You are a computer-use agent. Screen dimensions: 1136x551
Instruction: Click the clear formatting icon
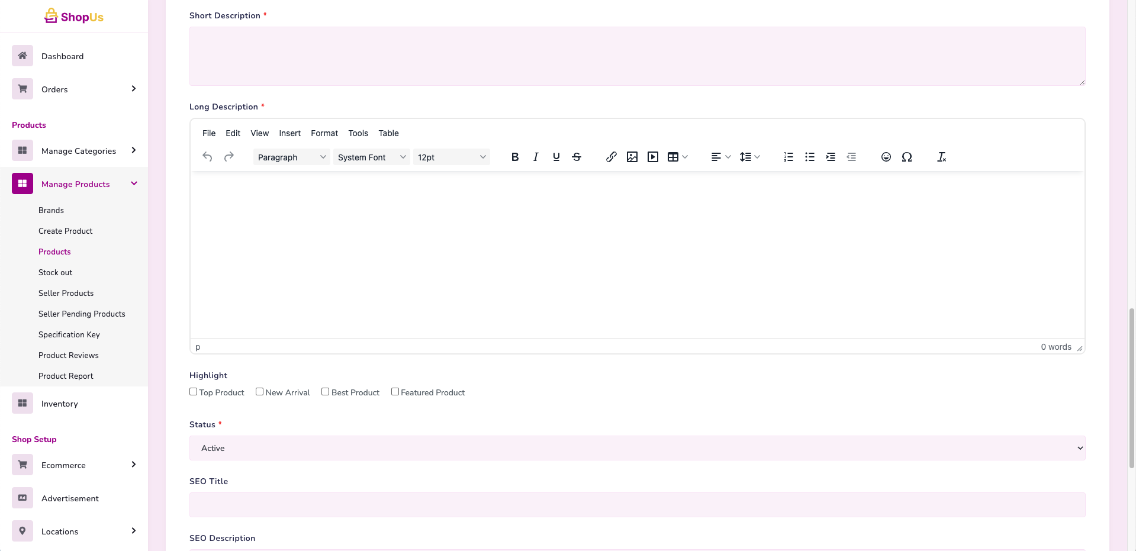coord(941,157)
